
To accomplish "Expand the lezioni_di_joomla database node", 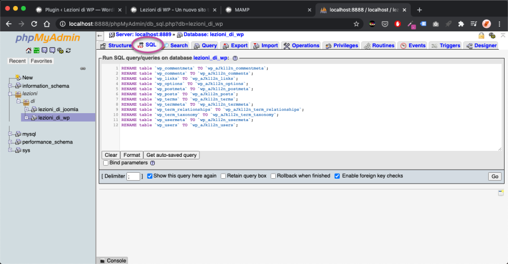I will click(27, 110).
